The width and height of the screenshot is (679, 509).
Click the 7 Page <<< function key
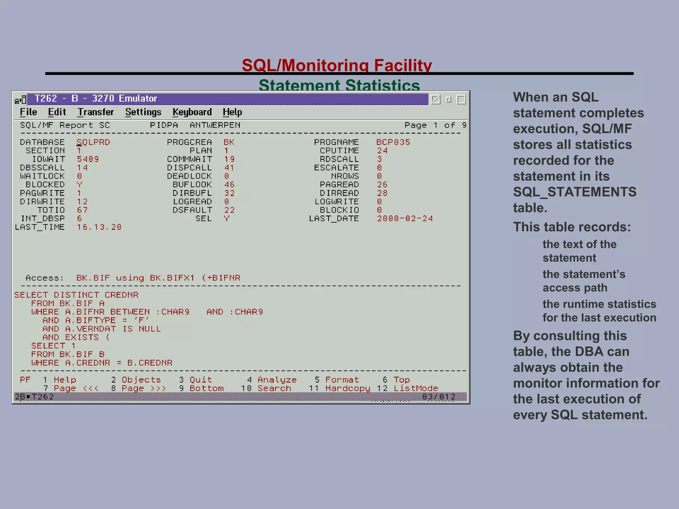[71, 388]
